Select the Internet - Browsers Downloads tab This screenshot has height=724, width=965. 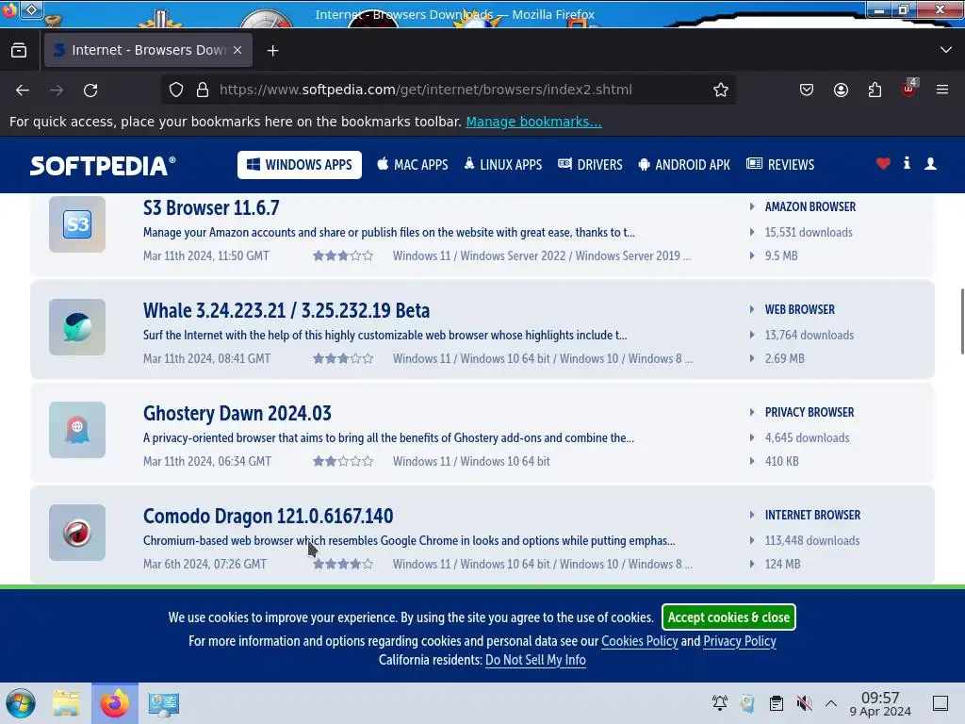pos(148,50)
